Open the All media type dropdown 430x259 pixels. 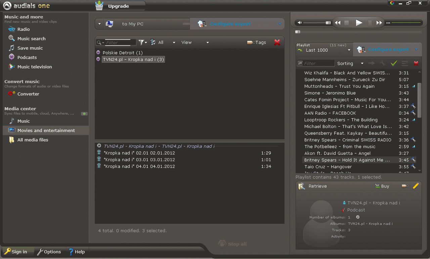(163, 42)
